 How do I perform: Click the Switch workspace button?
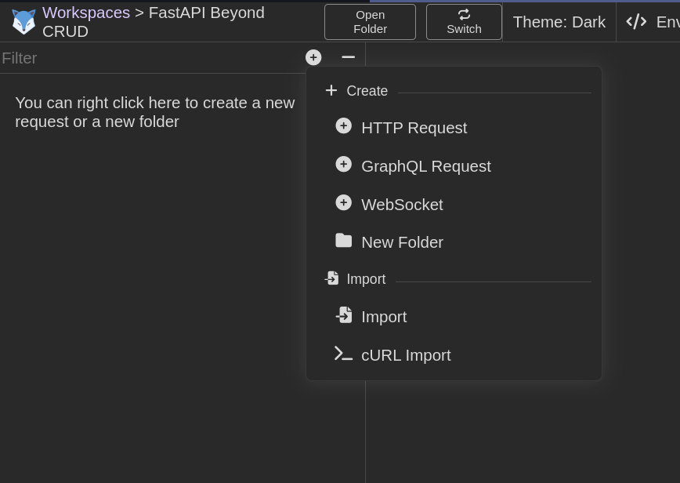pos(464,22)
